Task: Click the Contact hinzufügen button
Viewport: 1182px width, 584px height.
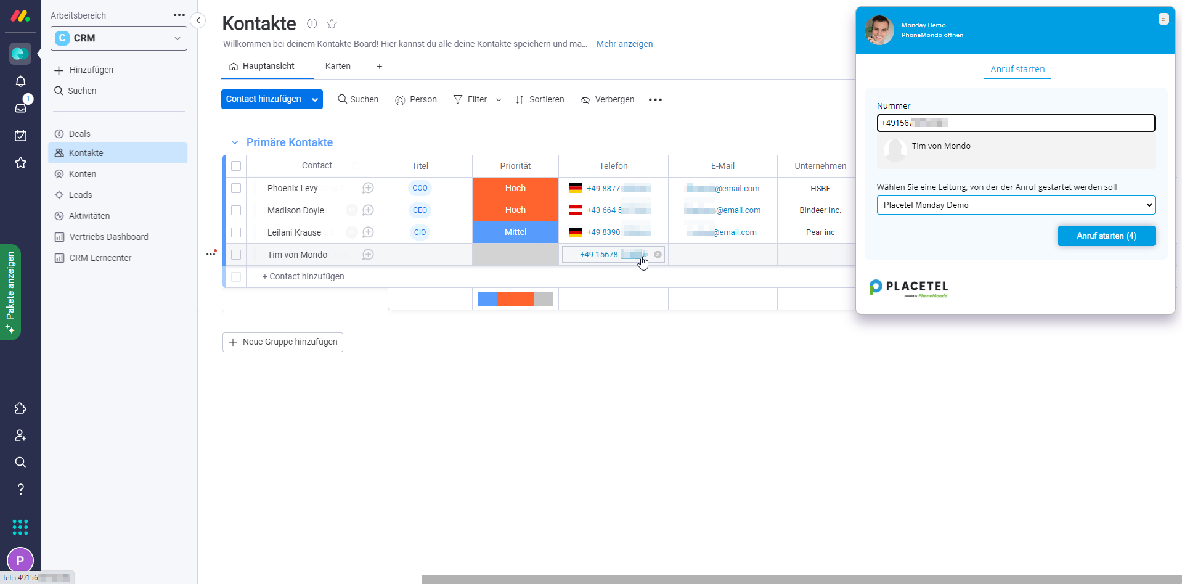Action: click(264, 99)
